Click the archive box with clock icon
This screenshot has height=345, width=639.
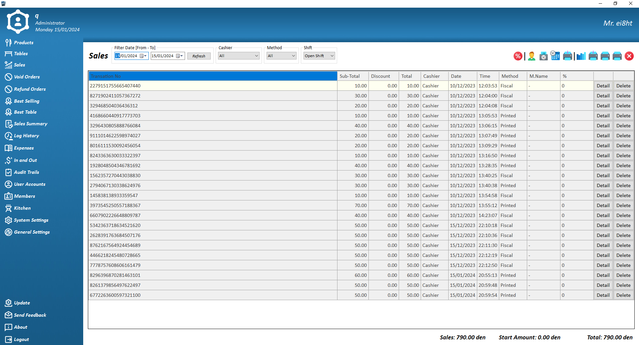[543, 56]
